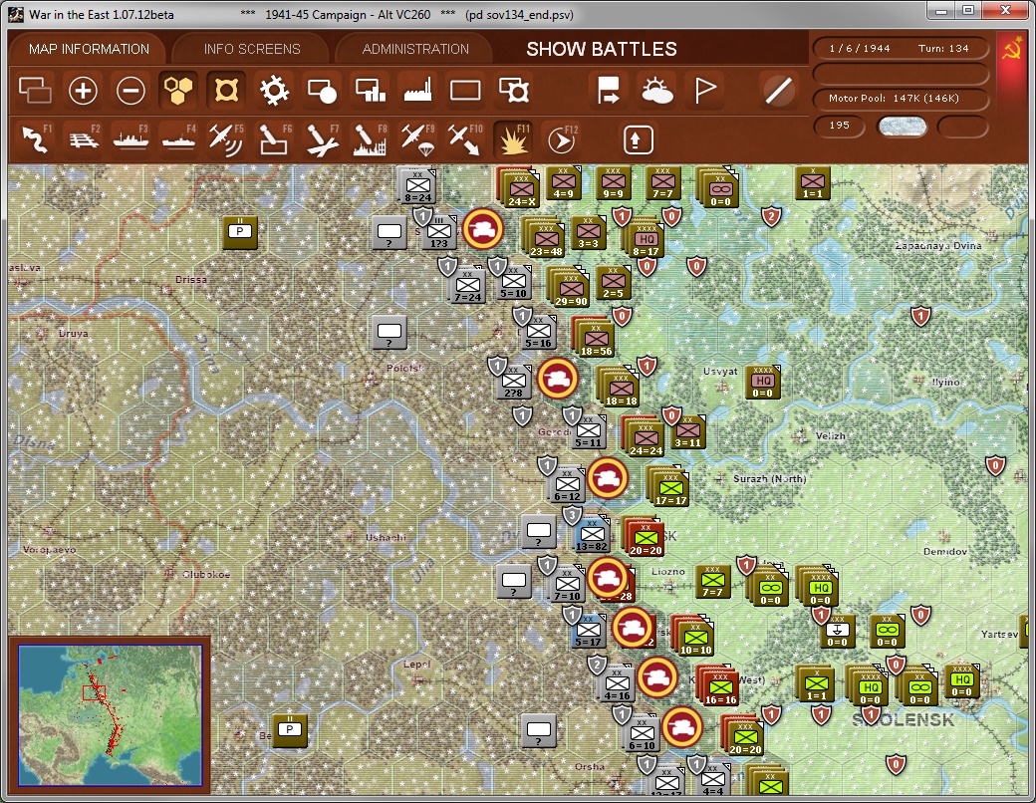Image resolution: width=1036 pixels, height=803 pixels.
Task: Click the overlapping-windows icon in the toolbar
Action: [35, 90]
